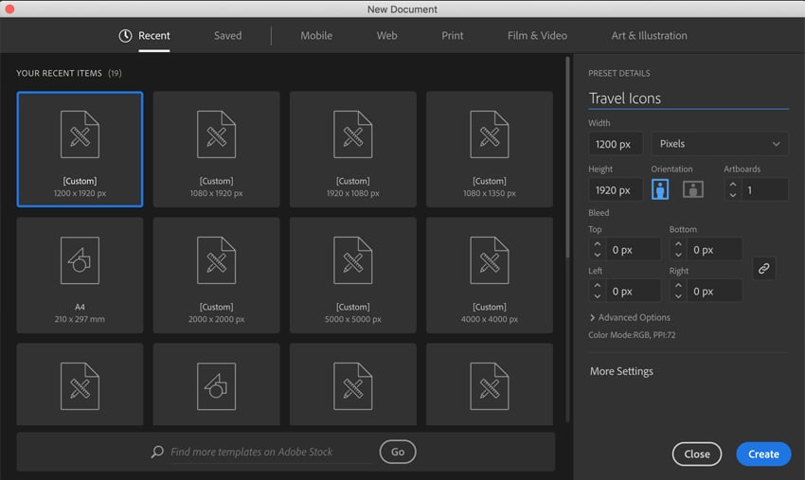Choose landscape orientation
The width and height of the screenshot is (805, 480).
692,189
